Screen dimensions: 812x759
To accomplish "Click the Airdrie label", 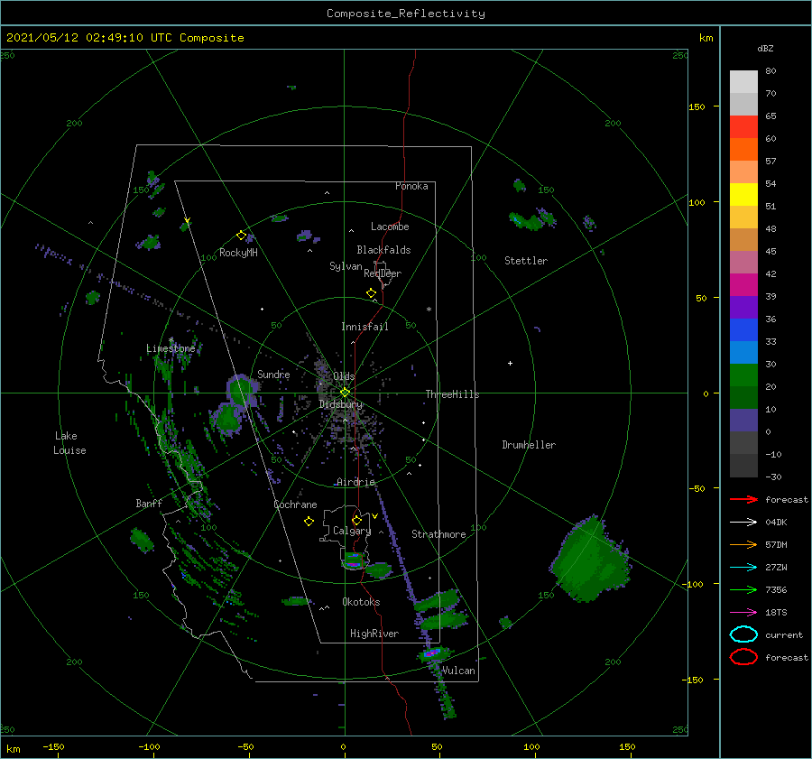I will pos(355,482).
